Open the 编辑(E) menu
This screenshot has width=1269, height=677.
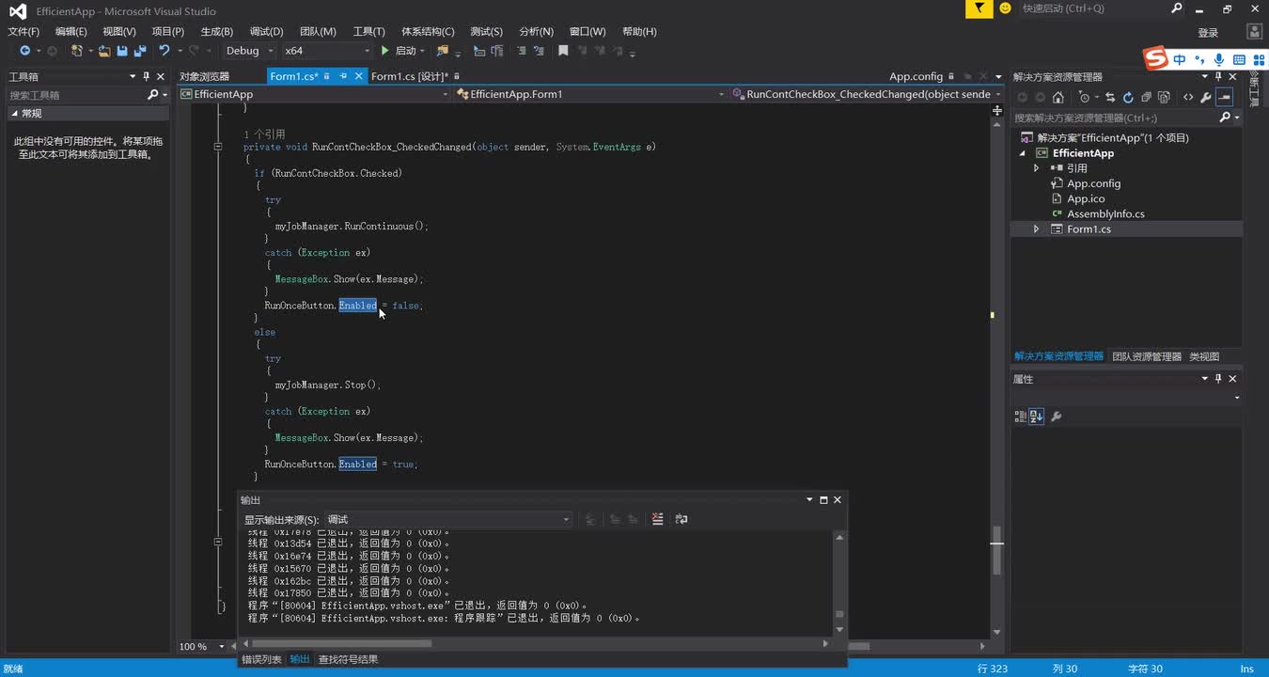(x=71, y=31)
